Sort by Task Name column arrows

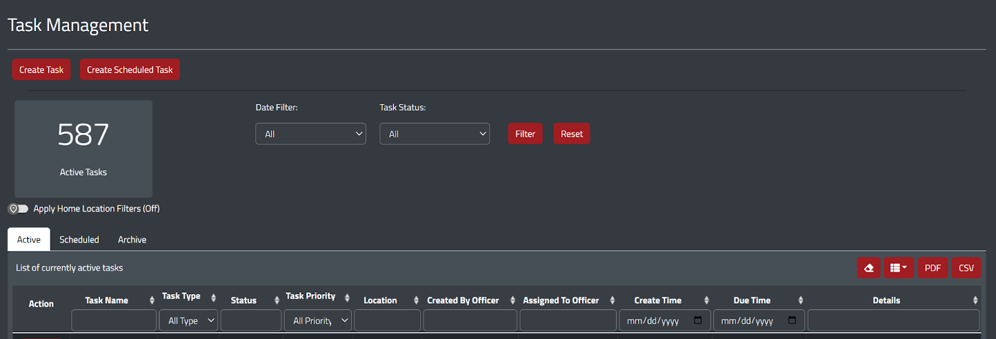click(x=152, y=300)
